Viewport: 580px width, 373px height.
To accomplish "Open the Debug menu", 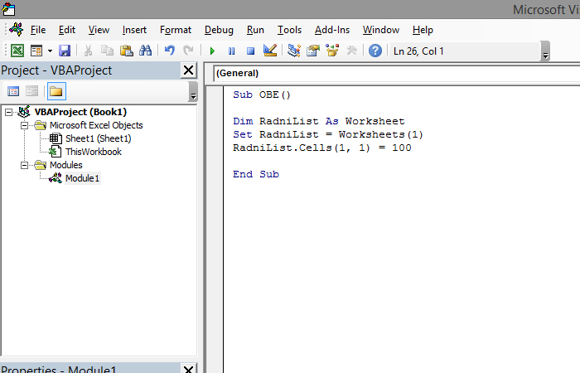I will (219, 30).
